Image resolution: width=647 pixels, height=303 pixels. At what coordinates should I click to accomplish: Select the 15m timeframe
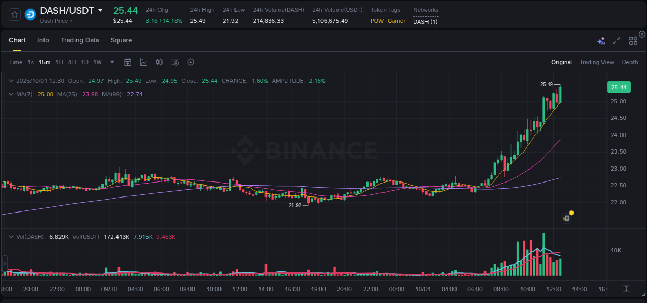tap(44, 62)
